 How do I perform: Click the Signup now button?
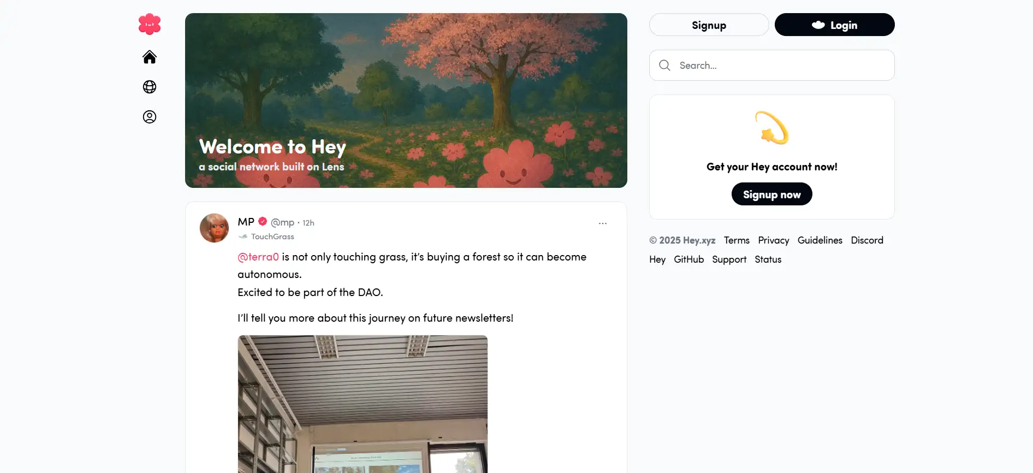[771, 194]
